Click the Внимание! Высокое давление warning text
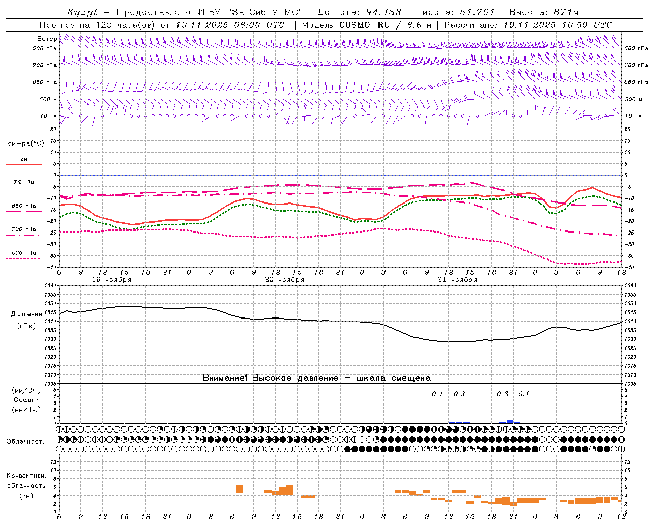This screenshot has height=521, width=651. (x=317, y=378)
